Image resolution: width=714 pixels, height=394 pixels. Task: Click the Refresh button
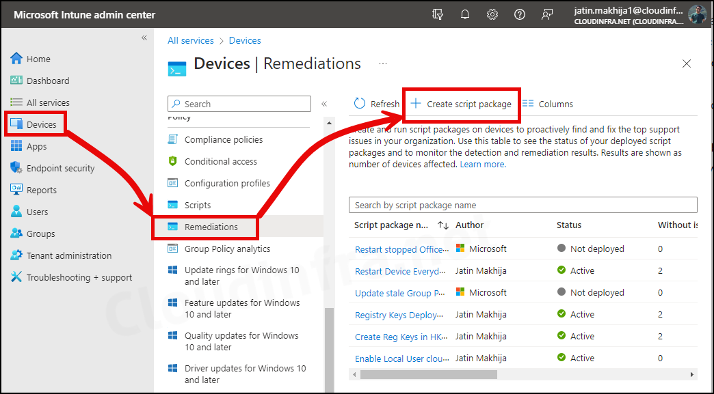(377, 104)
